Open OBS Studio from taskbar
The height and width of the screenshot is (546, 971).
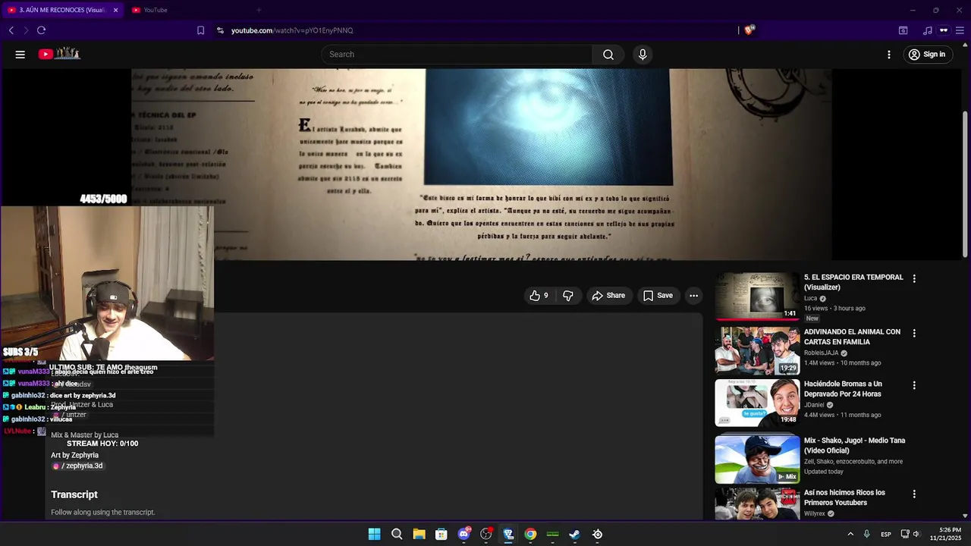486,534
